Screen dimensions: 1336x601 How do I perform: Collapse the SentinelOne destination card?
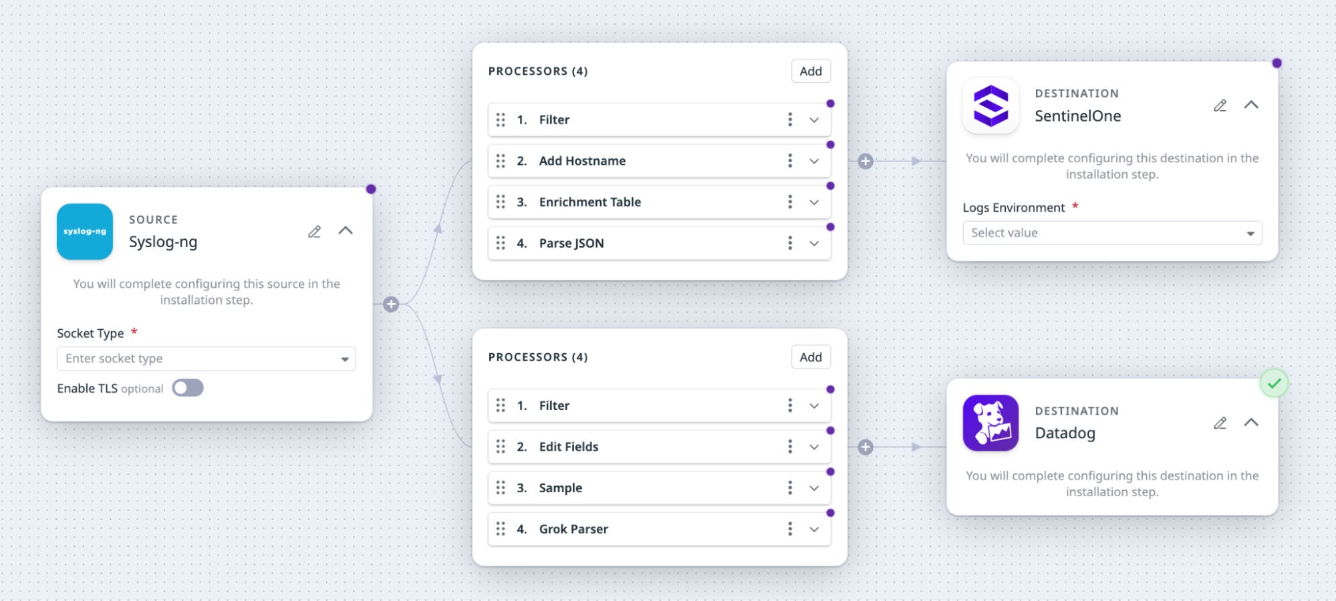click(1251, 105)
